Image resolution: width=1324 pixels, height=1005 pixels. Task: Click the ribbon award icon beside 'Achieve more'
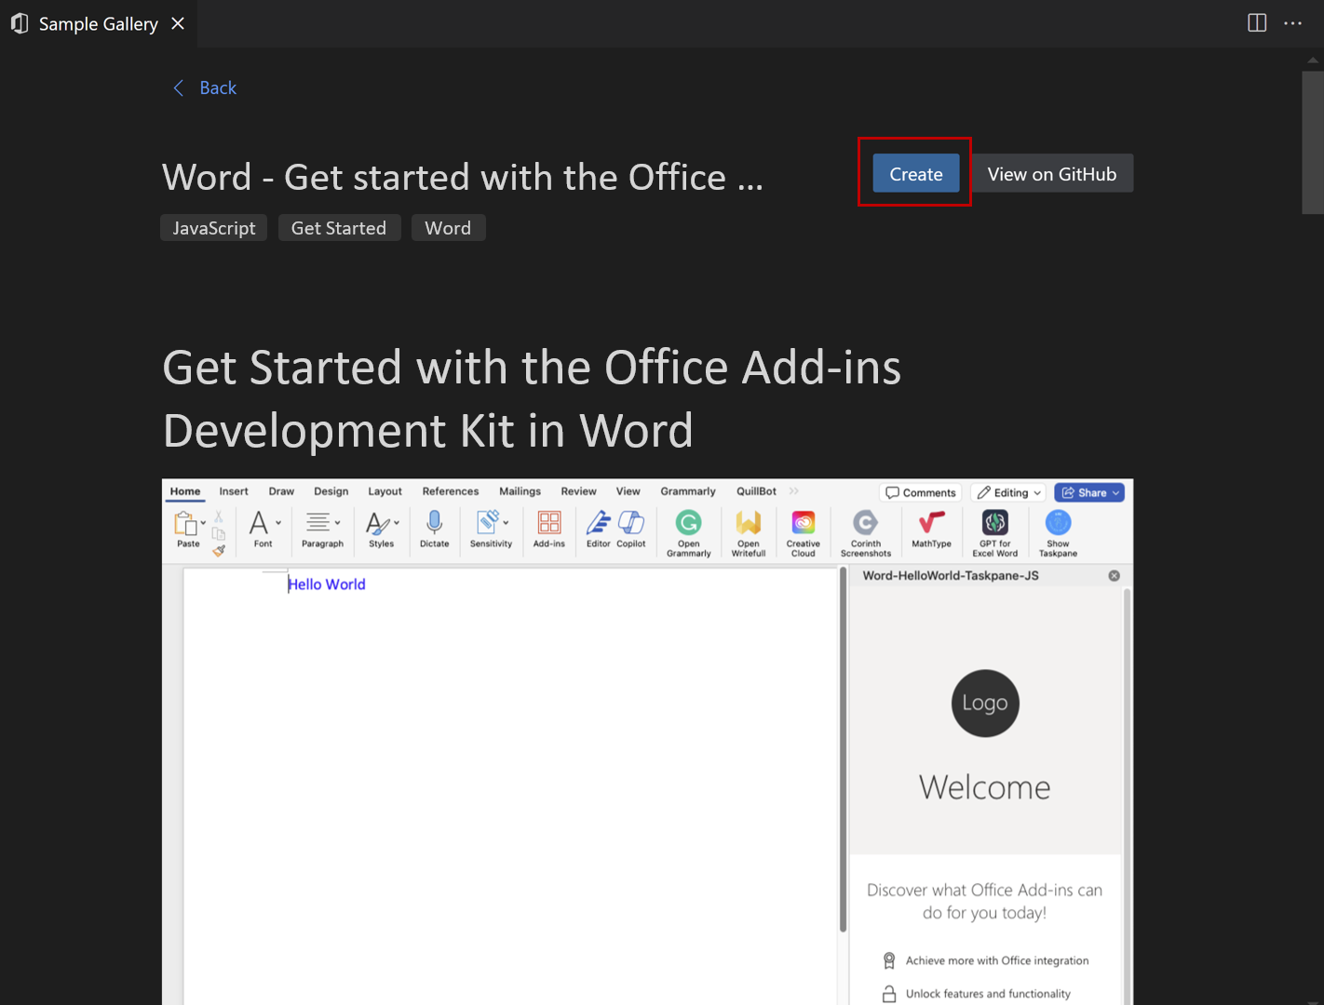[889, 960]
